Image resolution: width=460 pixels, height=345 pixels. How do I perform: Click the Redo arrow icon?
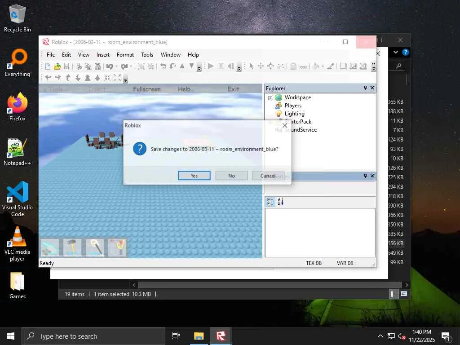pos(124,66)
